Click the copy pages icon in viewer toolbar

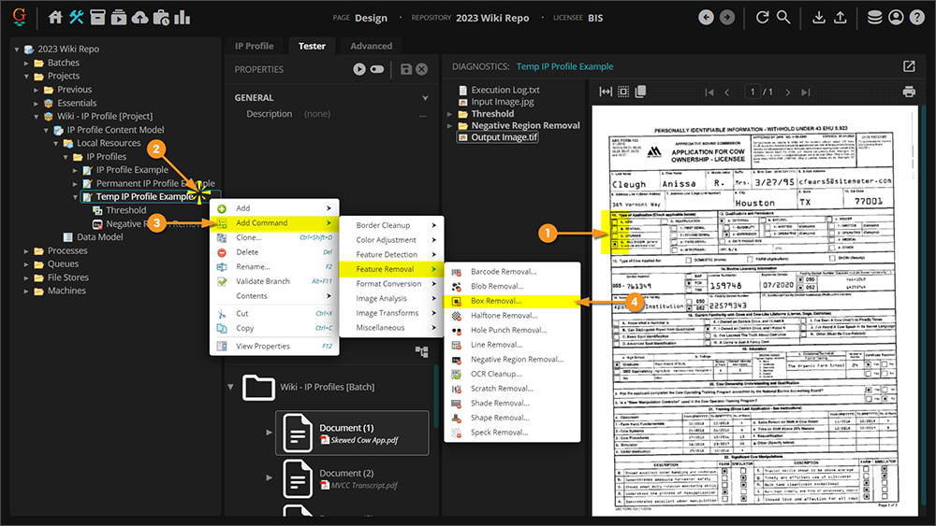point(640,92)
